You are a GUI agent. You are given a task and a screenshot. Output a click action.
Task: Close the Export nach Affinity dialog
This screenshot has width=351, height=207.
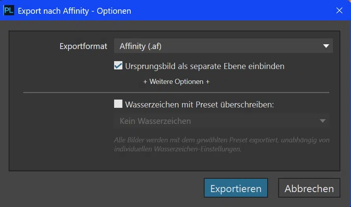339,11
